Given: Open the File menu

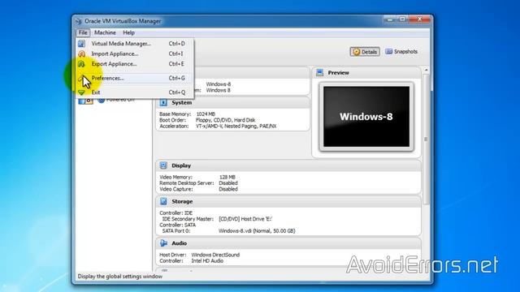Looking at the screenshot, I should tap(83, 32).
